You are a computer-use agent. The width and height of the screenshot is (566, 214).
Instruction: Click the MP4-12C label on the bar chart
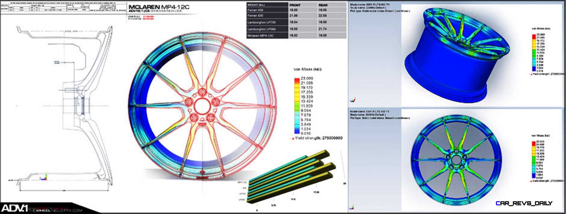click(x=242, y=182)
